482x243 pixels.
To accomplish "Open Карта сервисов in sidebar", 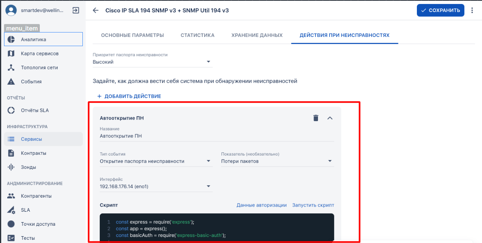I will pos(43,54).
